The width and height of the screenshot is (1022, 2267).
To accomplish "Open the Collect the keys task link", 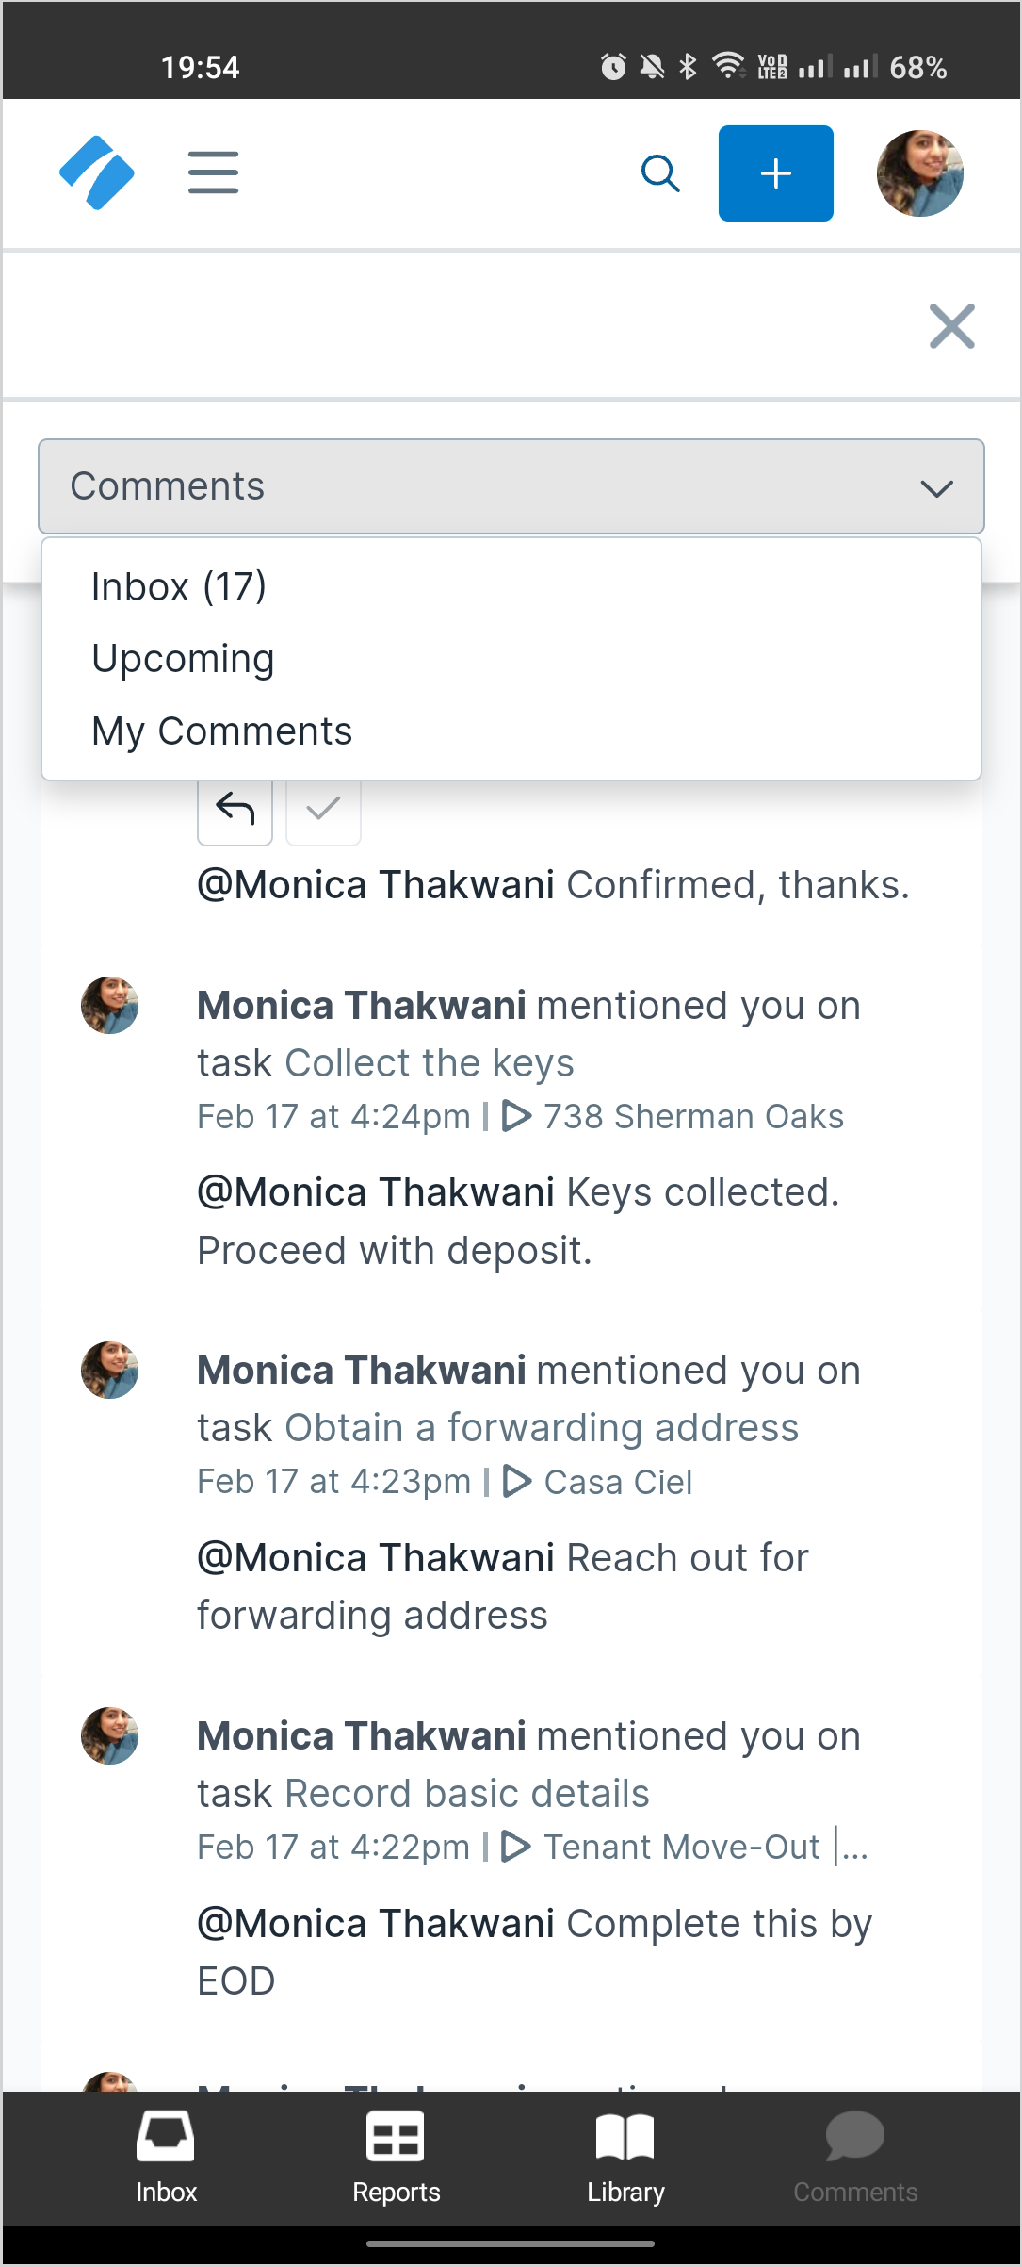I will pyautogui.click(x=430, y=1063).
